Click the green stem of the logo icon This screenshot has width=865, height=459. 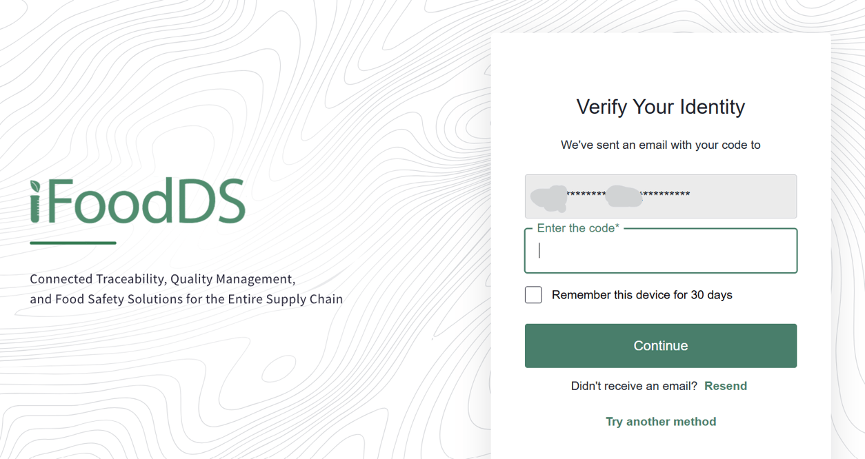pos(36,210)
